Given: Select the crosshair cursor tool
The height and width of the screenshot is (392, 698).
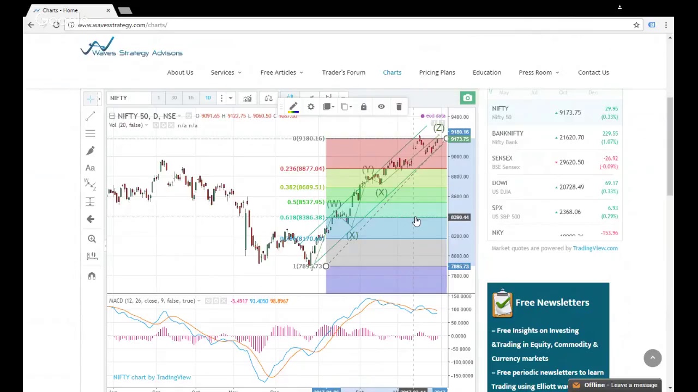Looking at the screenshot, I should coord(91,98).
